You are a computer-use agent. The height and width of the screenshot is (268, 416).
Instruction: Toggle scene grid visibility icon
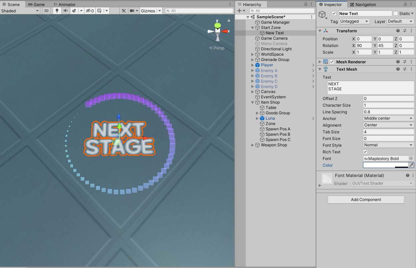point(99,11)
